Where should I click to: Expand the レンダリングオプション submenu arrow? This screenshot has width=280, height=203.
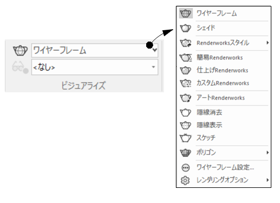point(268,180)
